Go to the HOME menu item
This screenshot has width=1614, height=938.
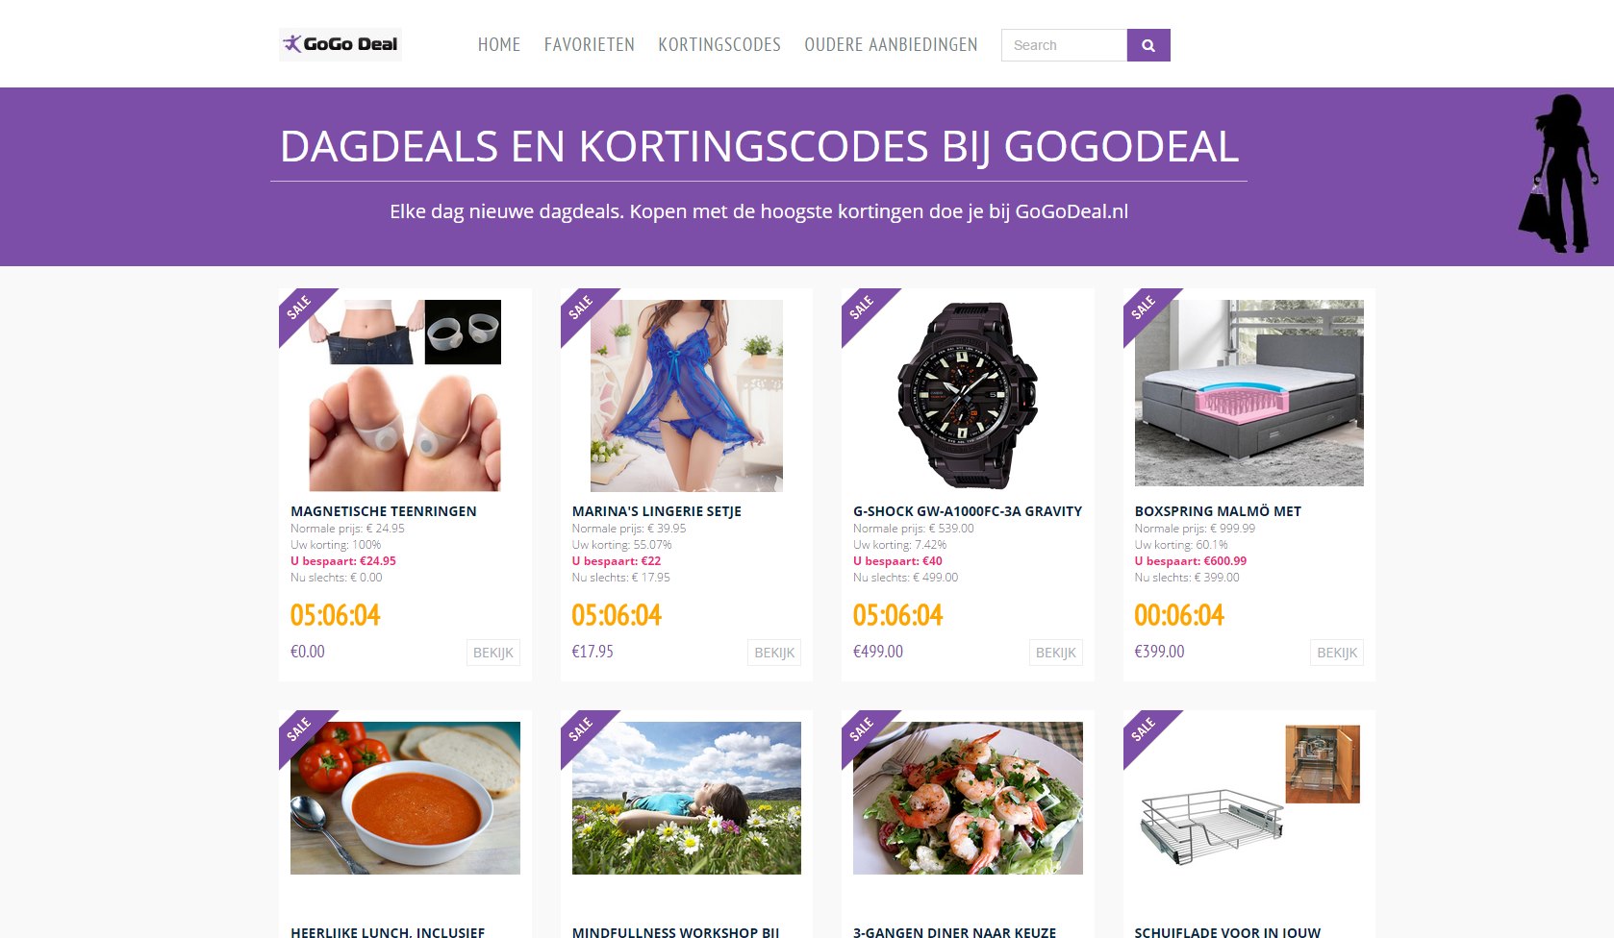pos(499,45)
